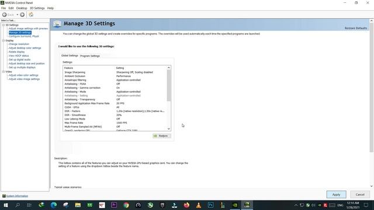374x210 pixels.
Task: Select Adjust desktop color settings
Action: (25, 48)
